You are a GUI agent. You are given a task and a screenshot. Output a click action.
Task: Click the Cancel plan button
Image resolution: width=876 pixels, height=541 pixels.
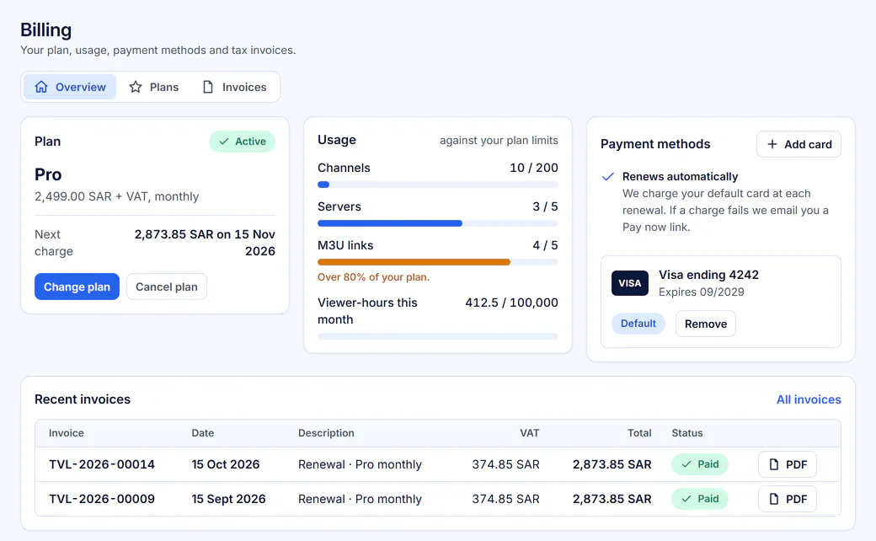coord(167,287)
